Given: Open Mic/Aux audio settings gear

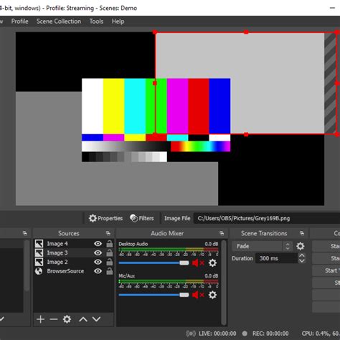Looking at the screenshot, I should [212, 295].
